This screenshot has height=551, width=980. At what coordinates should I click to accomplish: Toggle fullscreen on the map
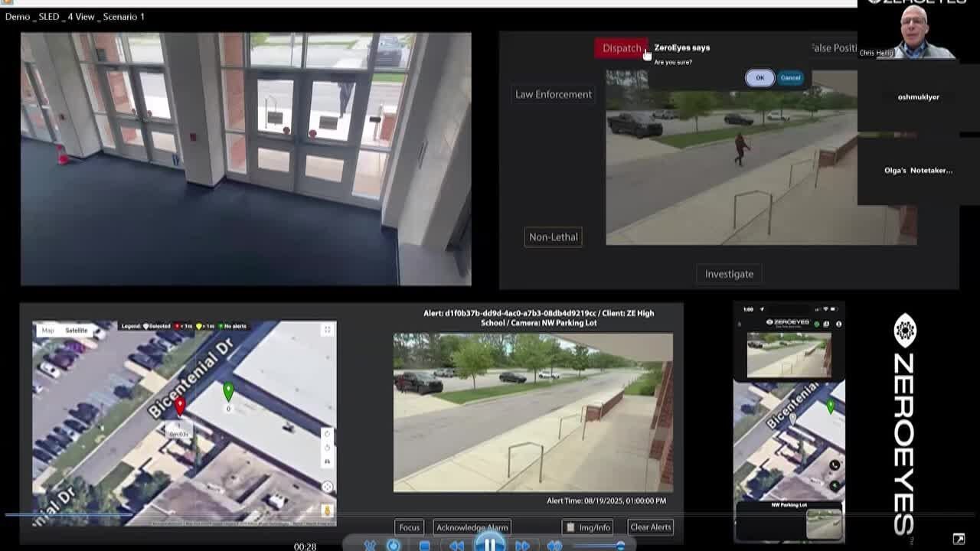point(327,330)
